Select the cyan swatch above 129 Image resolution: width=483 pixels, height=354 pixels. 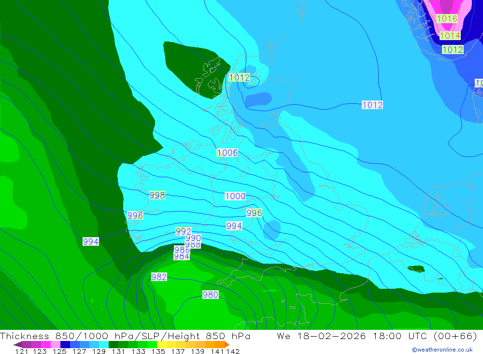pos(104,344)
